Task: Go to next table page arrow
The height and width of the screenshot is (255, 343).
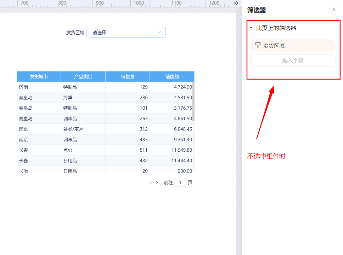Action: pos(157,182)
